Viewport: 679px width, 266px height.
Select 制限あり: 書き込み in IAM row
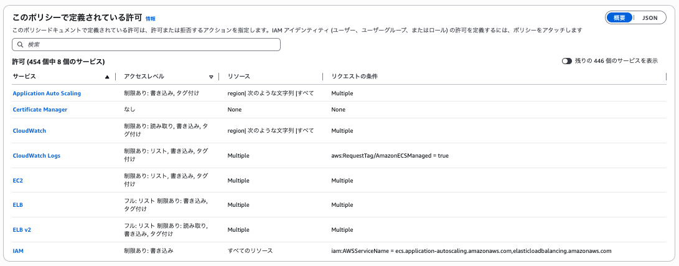149,251
